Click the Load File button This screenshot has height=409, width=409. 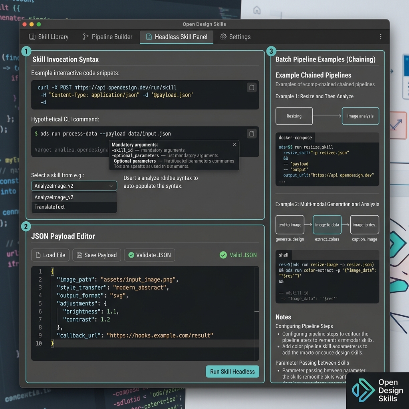point(50,255)
